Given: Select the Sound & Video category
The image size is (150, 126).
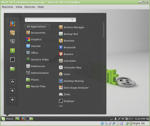Looking at the screenshot, I should pyautogui.click(x=37, y=60).
